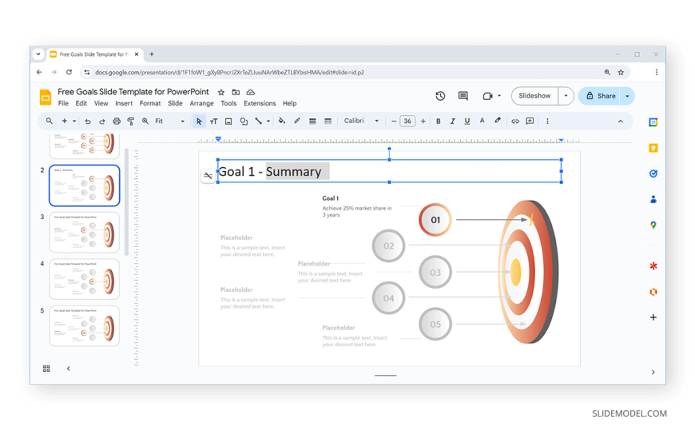Open the text color picker
Viewport: 695px width, 431px height.
[482, 121]
